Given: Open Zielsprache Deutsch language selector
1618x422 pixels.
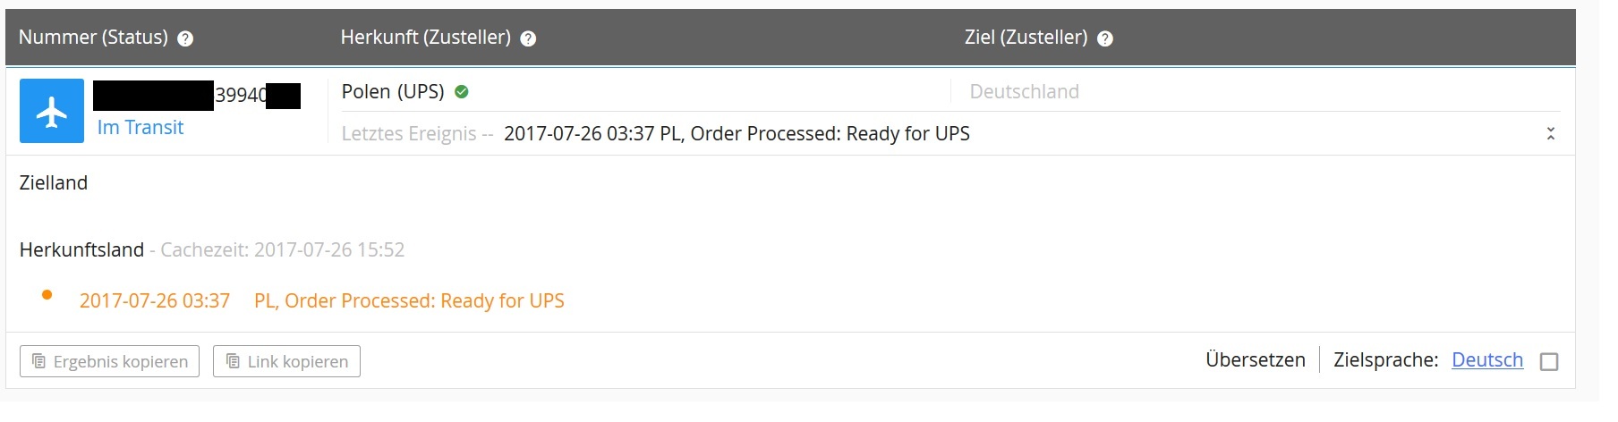Looking at the screenshot, I should 1487,359.
